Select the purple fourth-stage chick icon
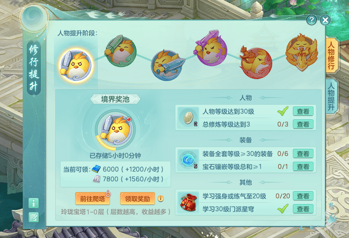349x238 pixels. [211, 48]
